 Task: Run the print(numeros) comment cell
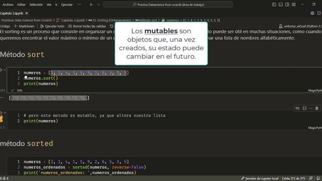[x=1, y=113]
